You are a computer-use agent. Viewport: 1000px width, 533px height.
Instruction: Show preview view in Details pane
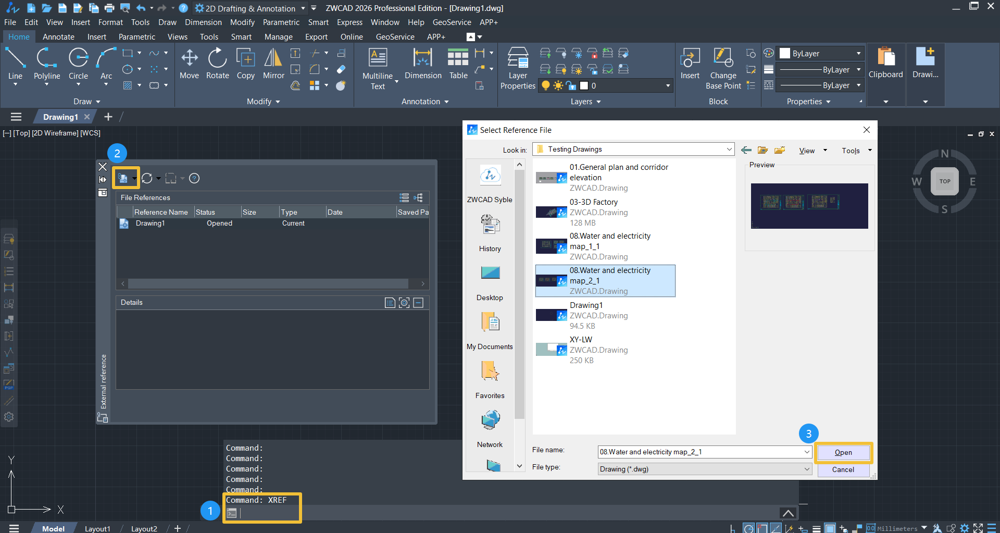click(x=404, y=303)
